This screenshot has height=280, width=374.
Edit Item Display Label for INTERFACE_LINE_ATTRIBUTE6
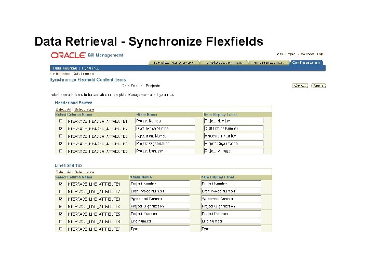tap(231, 221)
